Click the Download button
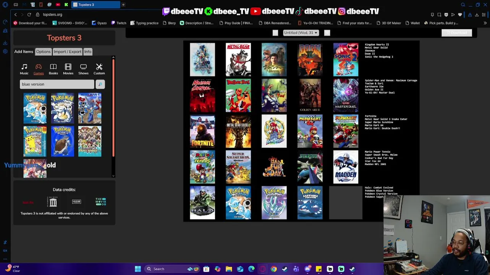490x275 pixels. click(457, 33)
